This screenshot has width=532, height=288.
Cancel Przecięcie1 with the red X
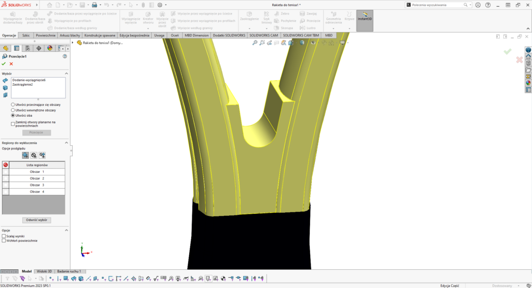click(x=11, y=64)
